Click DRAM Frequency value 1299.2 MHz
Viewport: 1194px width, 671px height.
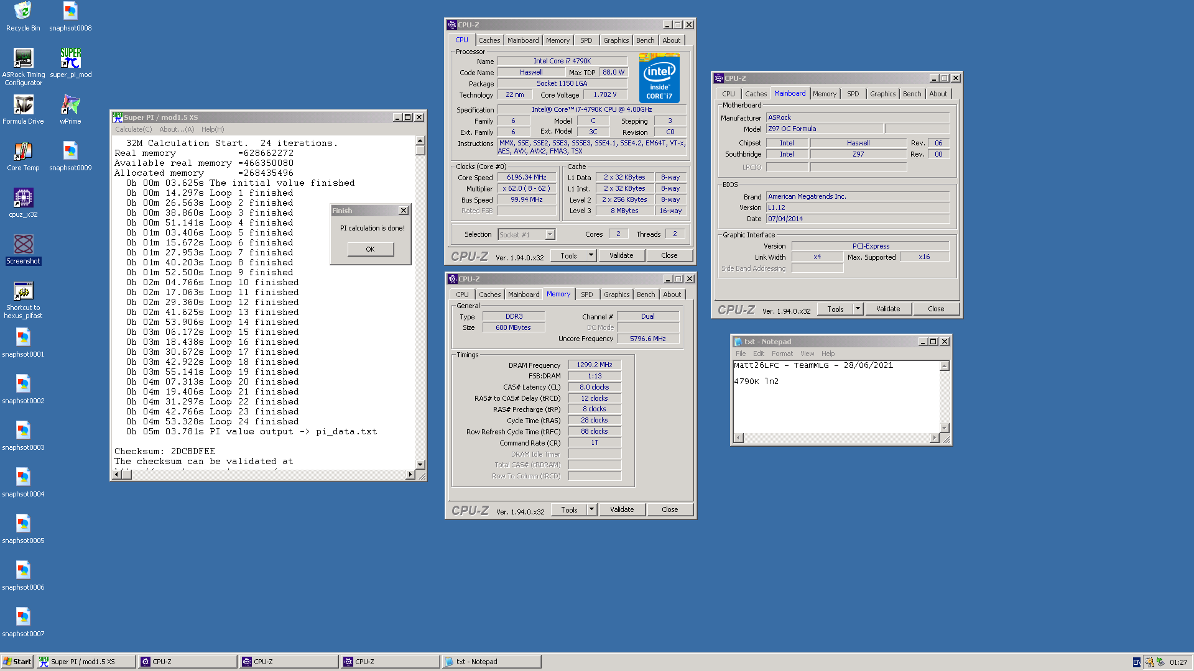pos(595,365)
